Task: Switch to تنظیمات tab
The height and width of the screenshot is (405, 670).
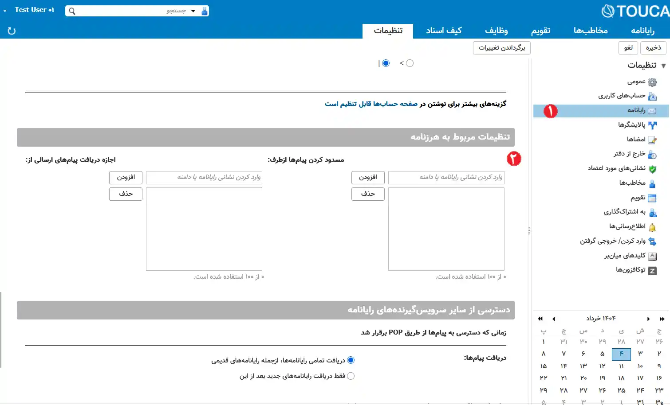Action: point(388,31)
